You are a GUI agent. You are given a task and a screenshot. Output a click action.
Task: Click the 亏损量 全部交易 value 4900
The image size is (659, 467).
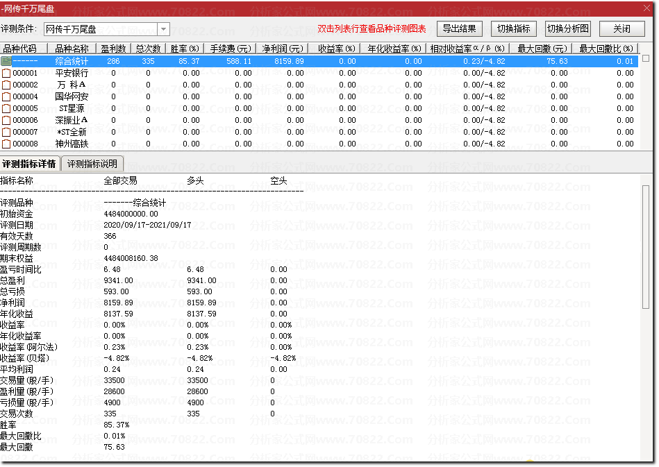(x=112, y=402)
